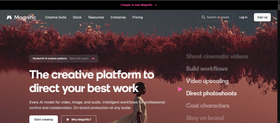Viewport: 280px width, 123px height.
Task: Click the Start creating button
Action: coord(43,119)
